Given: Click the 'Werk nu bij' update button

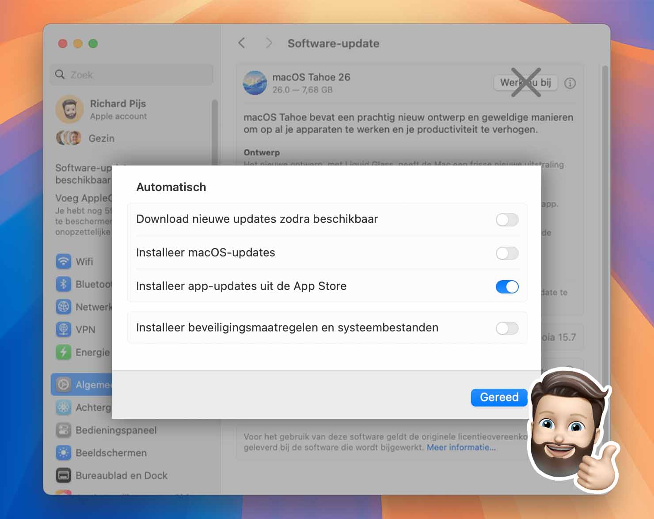Looking at the screenshot, I should pos(525,83).
